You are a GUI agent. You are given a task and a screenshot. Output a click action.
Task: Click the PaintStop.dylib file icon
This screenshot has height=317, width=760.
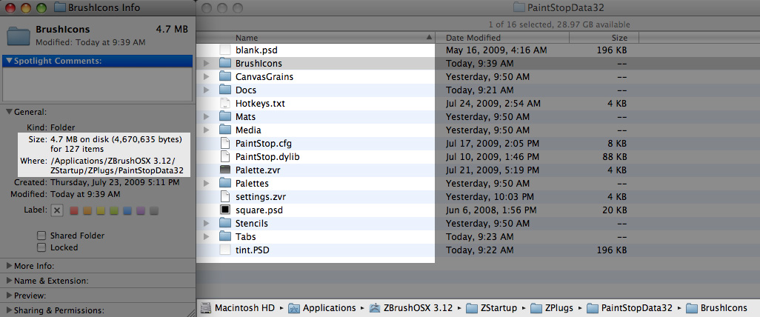pos(225,156)
